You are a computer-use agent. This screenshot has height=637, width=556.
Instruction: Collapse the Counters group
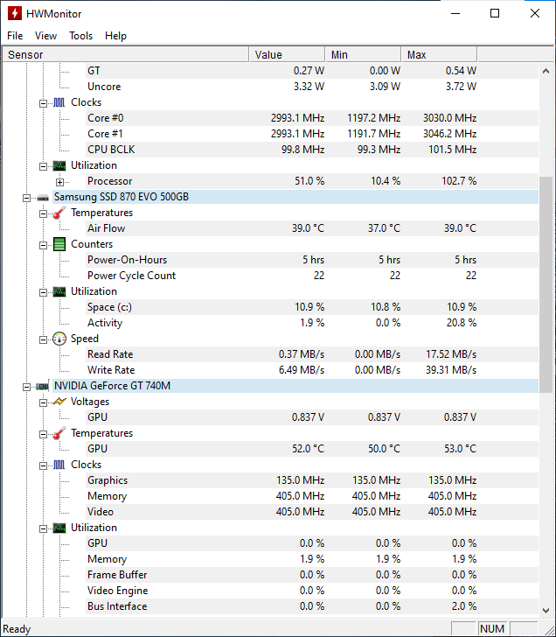[x=43, y=245]
